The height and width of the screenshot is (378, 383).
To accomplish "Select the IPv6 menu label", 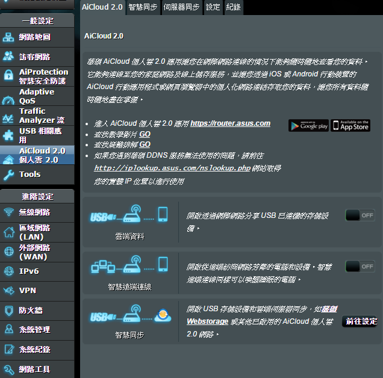I will click(x=29, y=271).
